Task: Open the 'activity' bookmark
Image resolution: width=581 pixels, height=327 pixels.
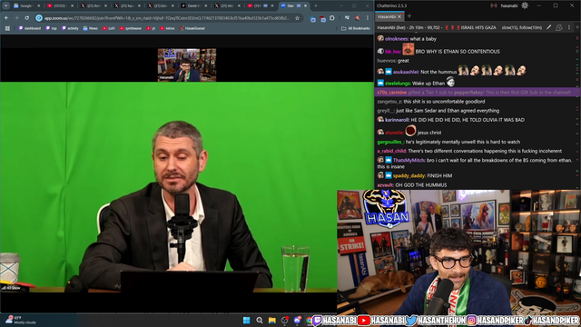Action: click(70, 28)
